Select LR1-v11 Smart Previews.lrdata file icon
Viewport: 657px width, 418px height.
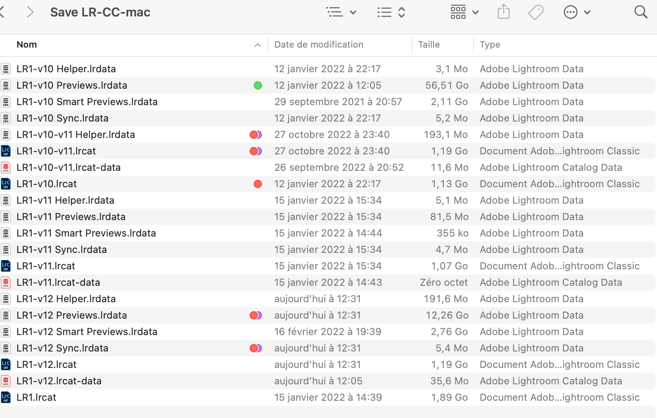coord(6,233)
